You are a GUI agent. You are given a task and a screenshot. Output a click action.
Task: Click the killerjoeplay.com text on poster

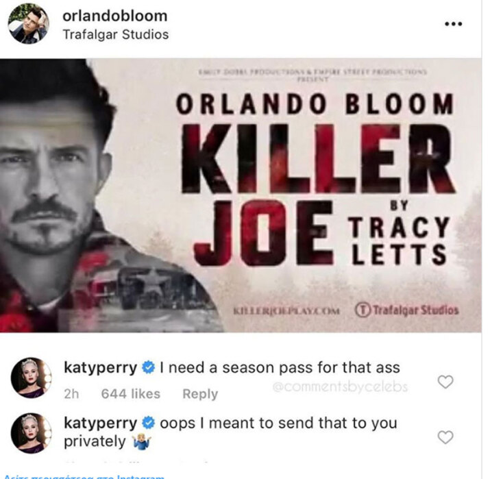tap(286, 311)
